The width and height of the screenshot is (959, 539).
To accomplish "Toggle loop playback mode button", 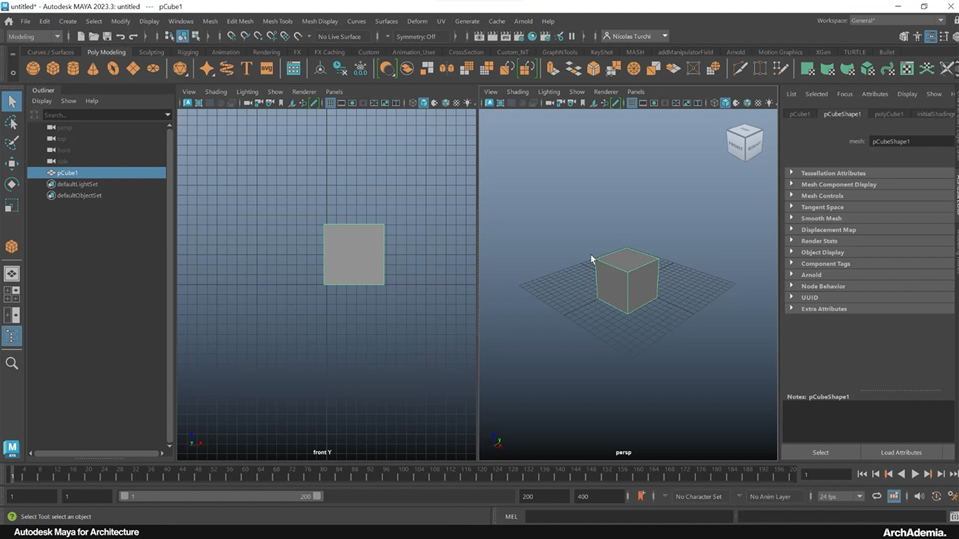I will pos(877,496).
